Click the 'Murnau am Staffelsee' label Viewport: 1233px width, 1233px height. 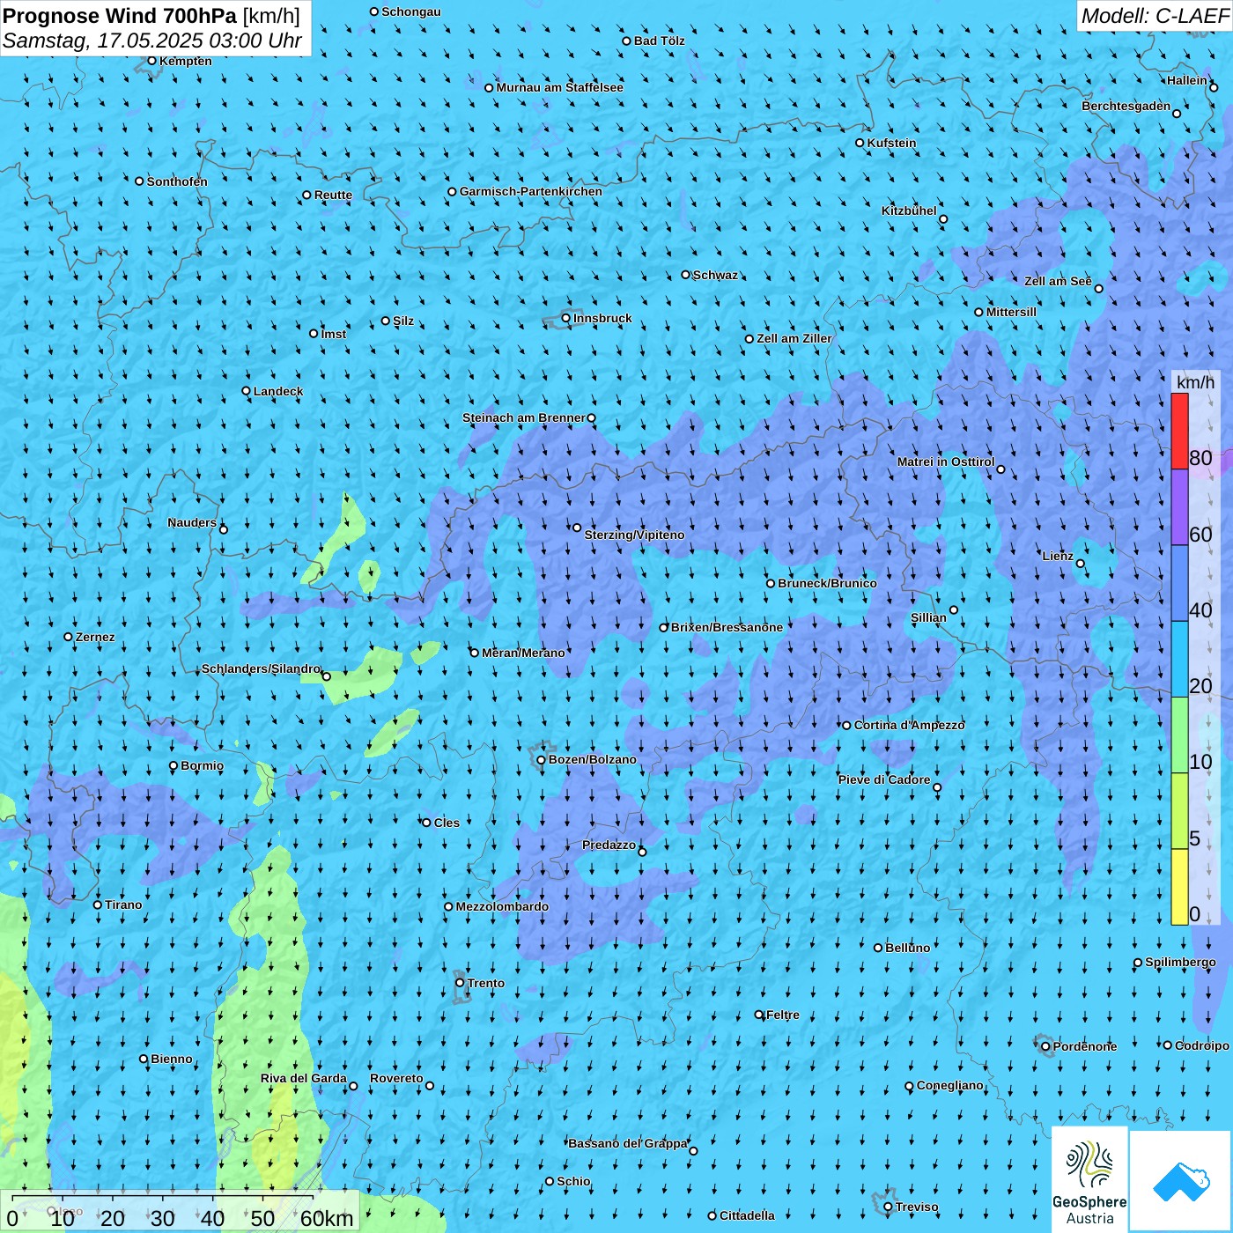click(x=560, y=87)
